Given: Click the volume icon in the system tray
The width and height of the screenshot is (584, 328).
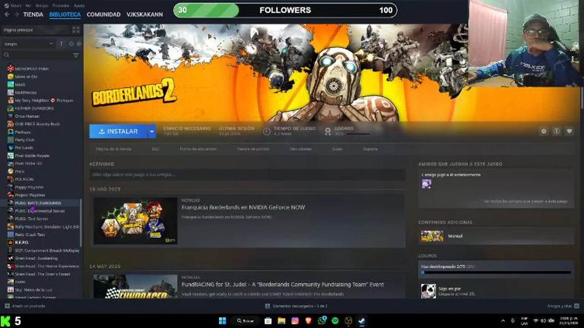Looking at the screenshot, I should click(543, 321).
